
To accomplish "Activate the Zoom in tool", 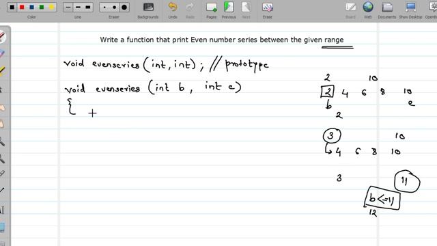I will tap(2, 141).
